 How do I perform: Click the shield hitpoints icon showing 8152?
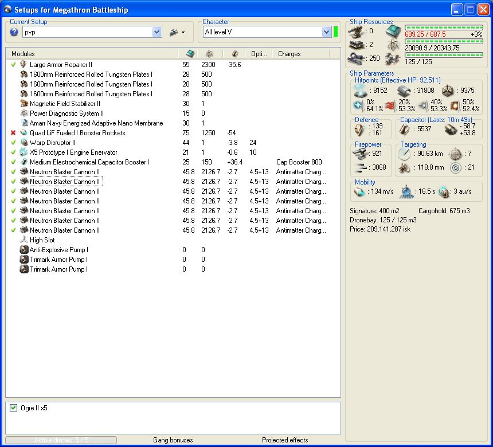361,91
